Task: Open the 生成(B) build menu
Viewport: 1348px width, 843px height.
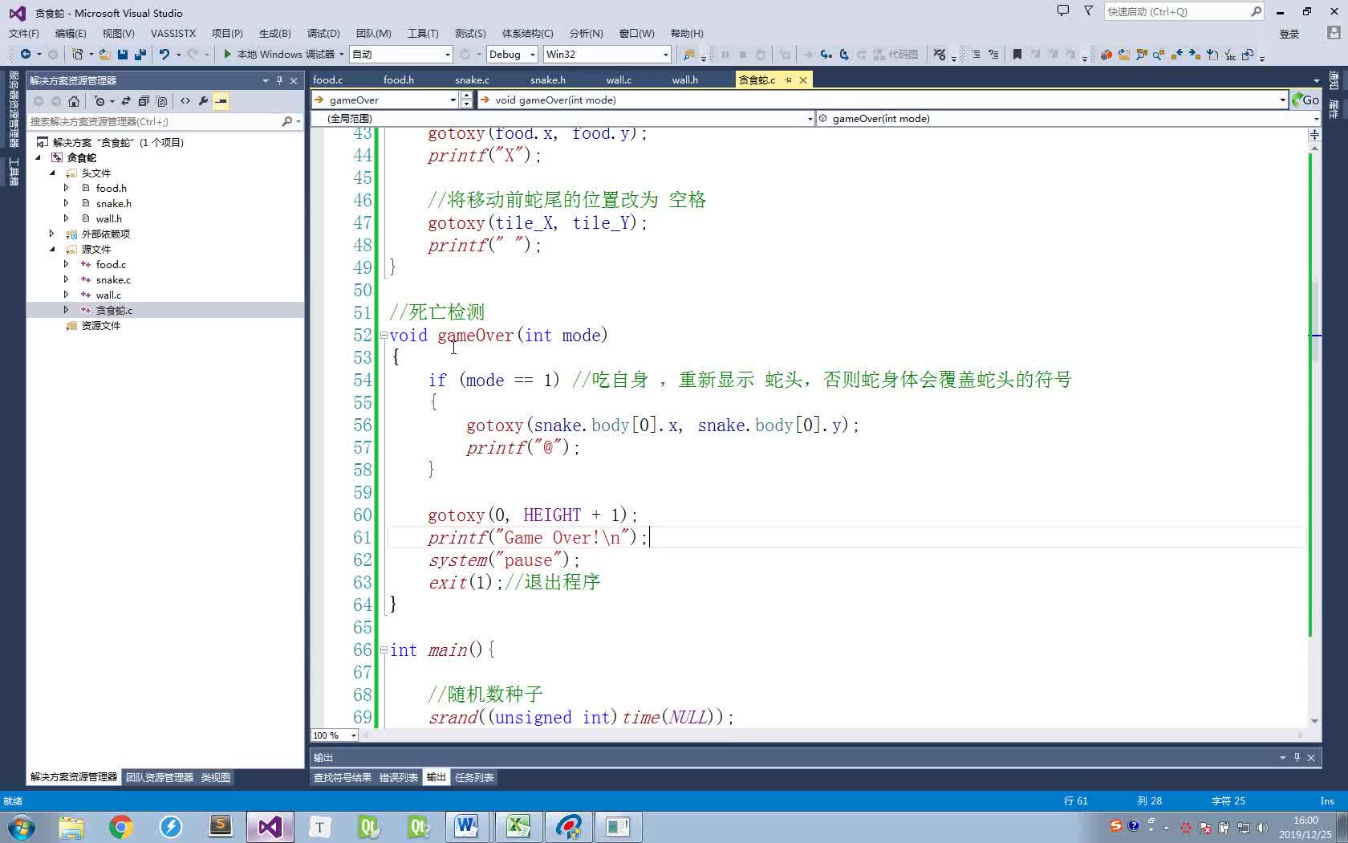Action: coord(274,33)
